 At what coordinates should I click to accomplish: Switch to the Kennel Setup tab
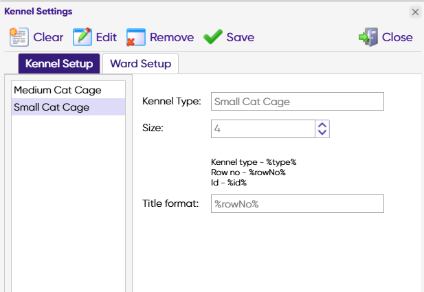59,64
